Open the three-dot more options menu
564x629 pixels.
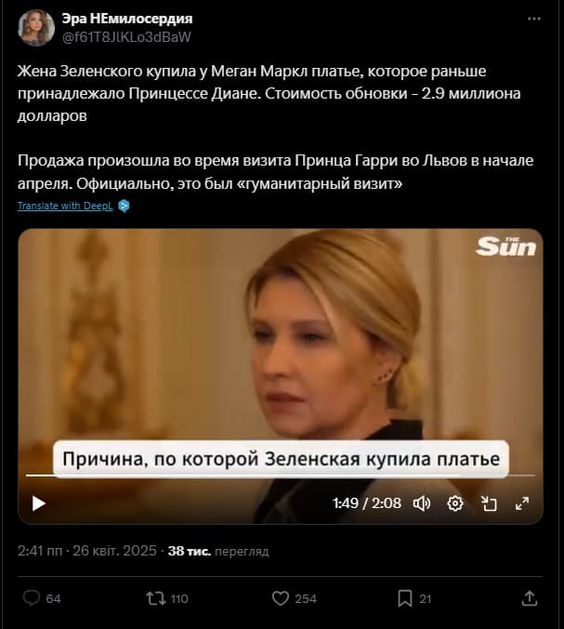pos(534,19)
